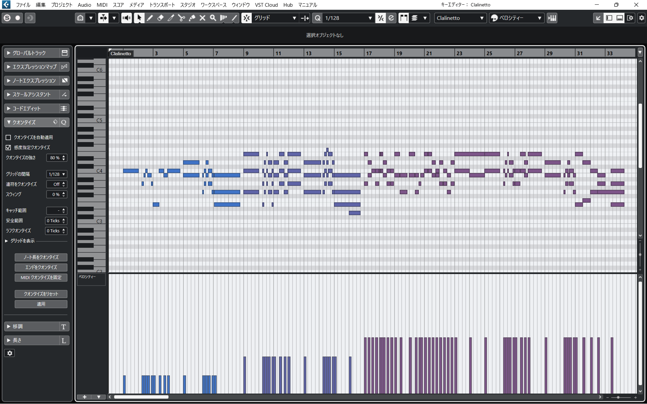The width and height of the screenshot is (647, 404).
Task: Open the ベロシティー event color dropdown
Action: tap(517, 18)
